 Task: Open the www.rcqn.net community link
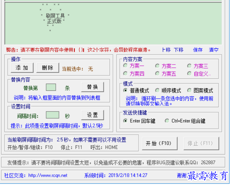pyautogui.click(x=48, y=175)
